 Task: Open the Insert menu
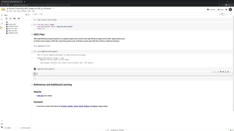19,11
